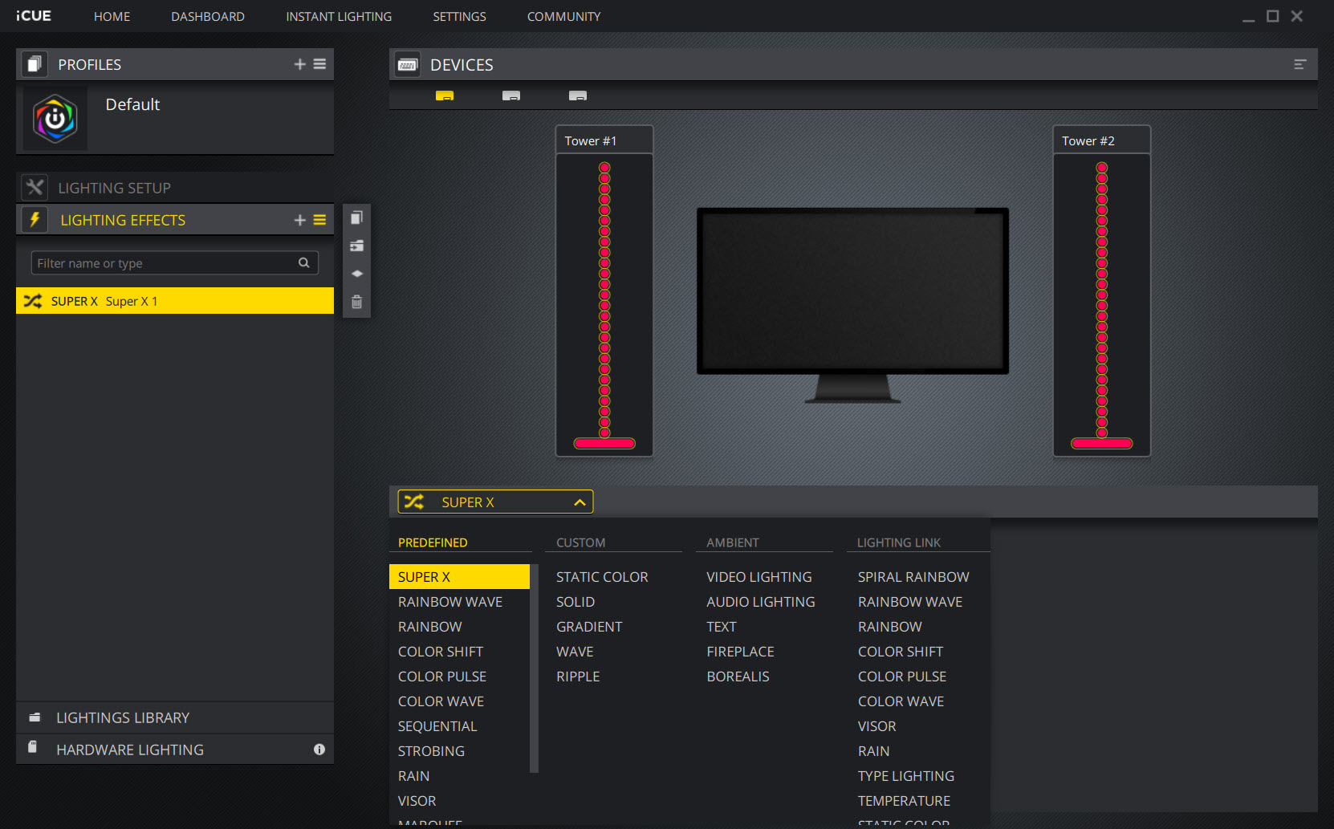Choose predefined Visor effect

(x=417, y=801)
